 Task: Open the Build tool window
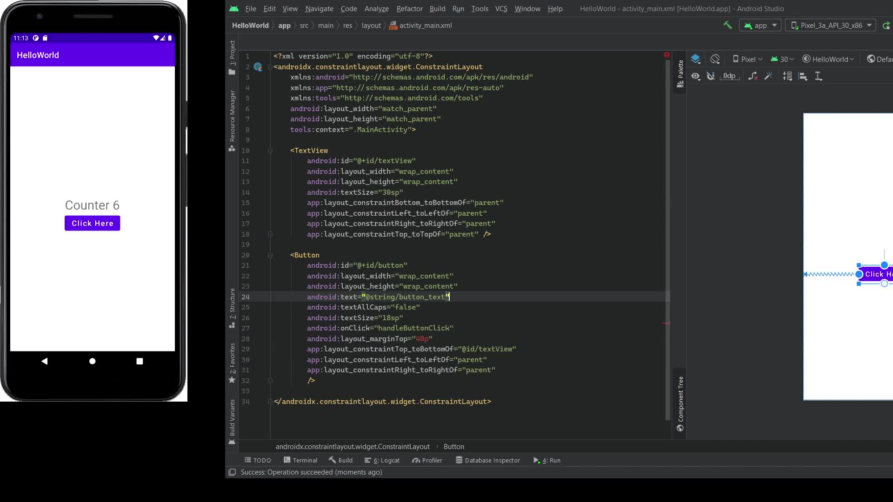click(x=340, y=460)
